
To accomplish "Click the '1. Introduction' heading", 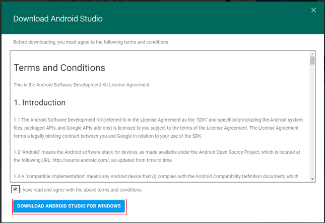I will click(40, 103).
